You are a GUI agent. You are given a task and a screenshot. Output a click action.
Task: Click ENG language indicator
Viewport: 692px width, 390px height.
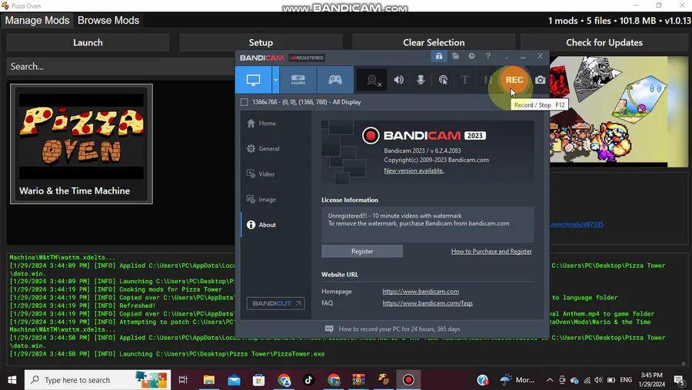point(626,380)
